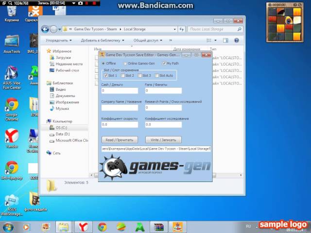Click the Bandicam magnifier icon
The width and height of the screenshot is (311, 233).
[10, 3]
